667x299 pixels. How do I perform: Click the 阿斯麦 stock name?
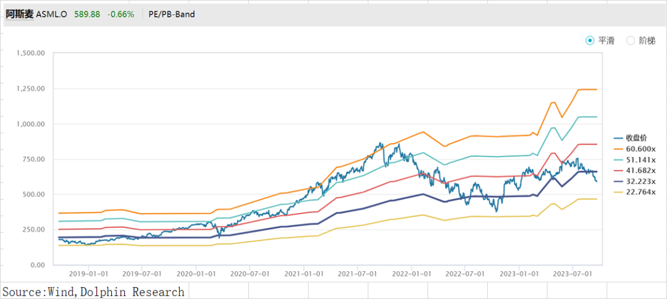click(19, 14)
